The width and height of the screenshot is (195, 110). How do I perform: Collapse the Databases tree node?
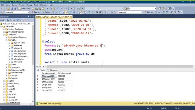[1, 27]
